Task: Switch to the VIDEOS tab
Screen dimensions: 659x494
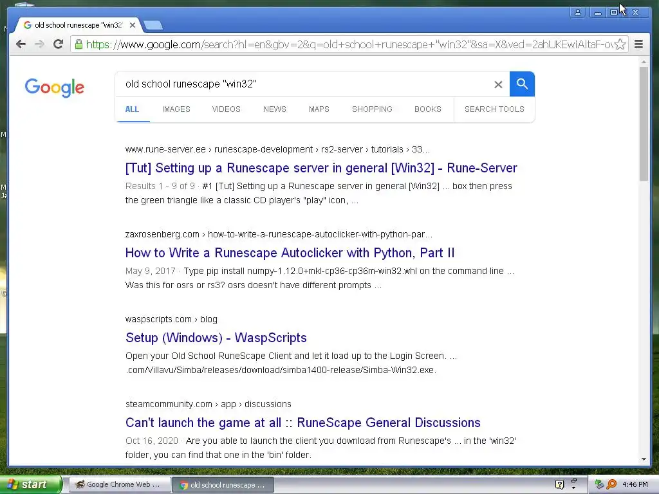Action: pos(226,109)
